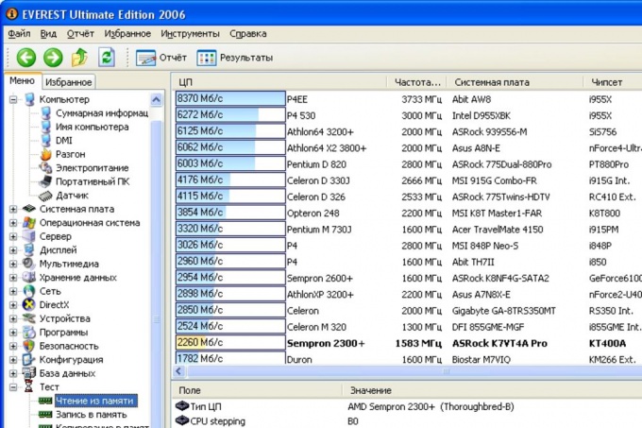Viewport: 642px width, 428px height.
Task: Click the Суммарная информация item icon
Action: click(x=46, y=113)
